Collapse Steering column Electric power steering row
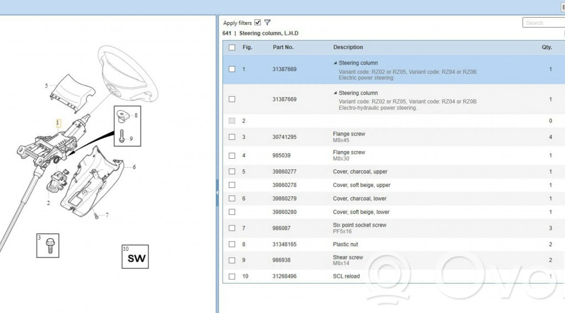The image size is (565, 313). tap(335, 63)
